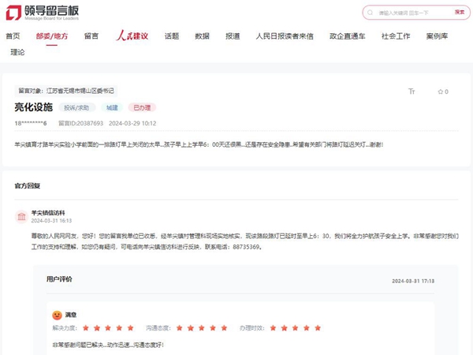Click second star of 办理时效 rating

point(284,328)
